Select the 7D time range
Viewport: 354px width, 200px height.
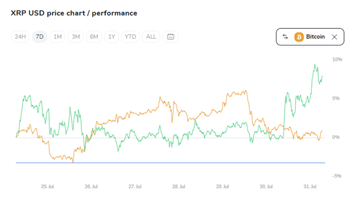coord(40,37)
